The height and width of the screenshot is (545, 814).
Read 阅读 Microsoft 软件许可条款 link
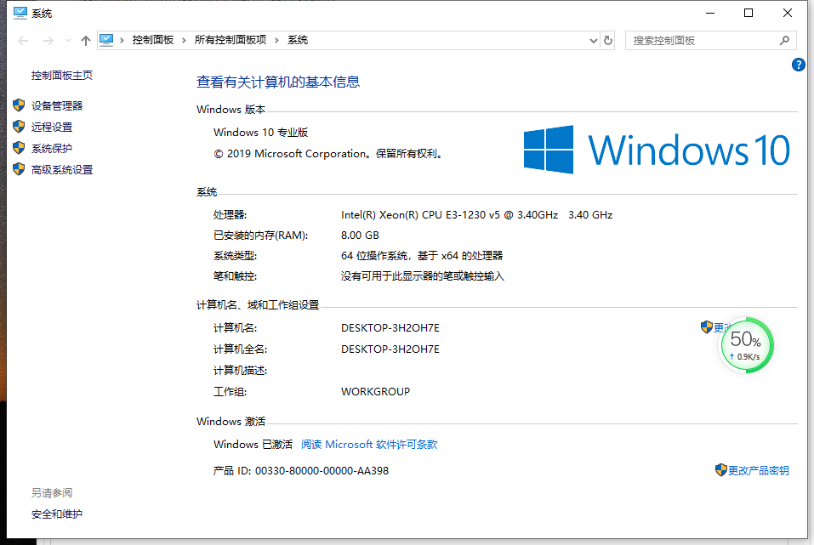pyautogui.click(x=369, y=445)
